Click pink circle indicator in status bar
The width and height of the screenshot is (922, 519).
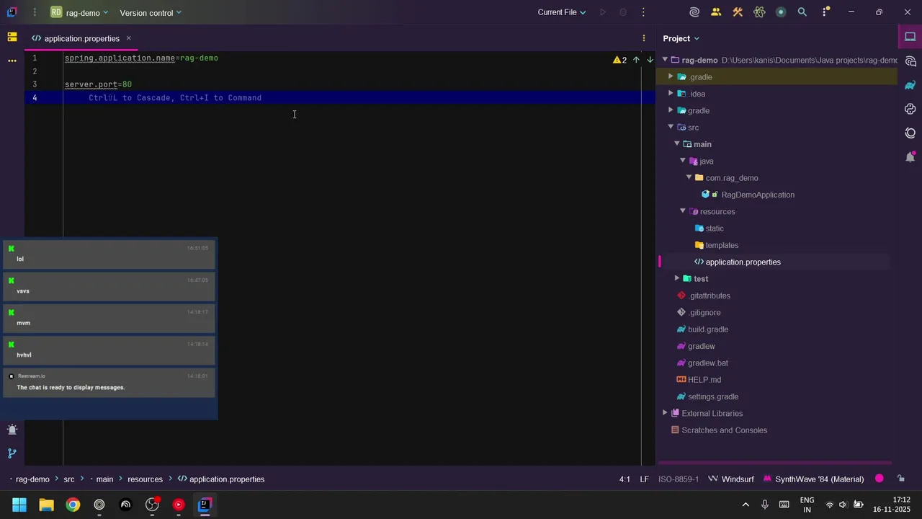[880, 479]
